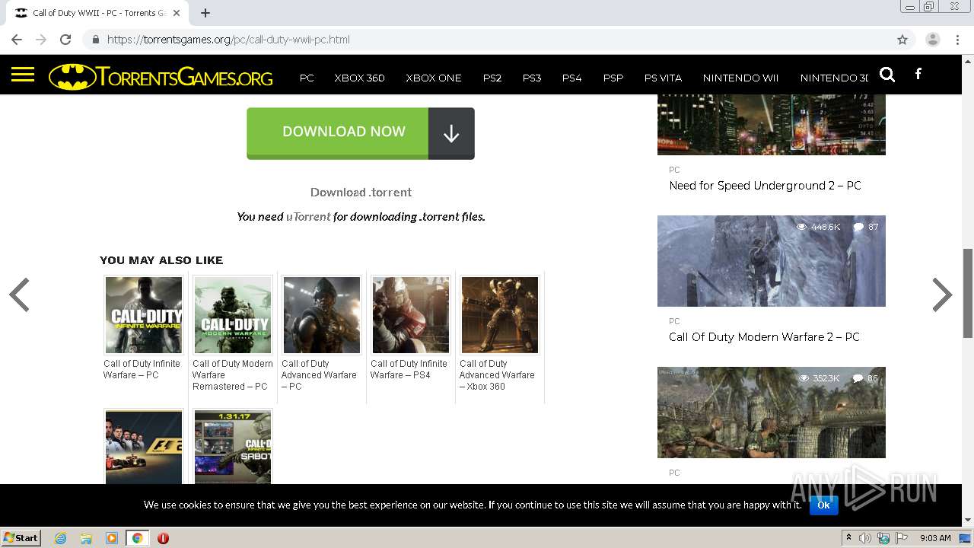Screen dimensions: 974x548
Task: Click the site padlock icon
Action: pos(96,40)
